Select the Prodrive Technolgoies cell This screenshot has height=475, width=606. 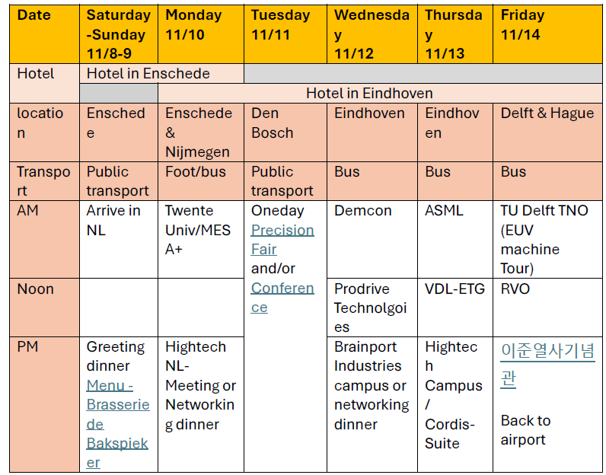click(372, 308)
